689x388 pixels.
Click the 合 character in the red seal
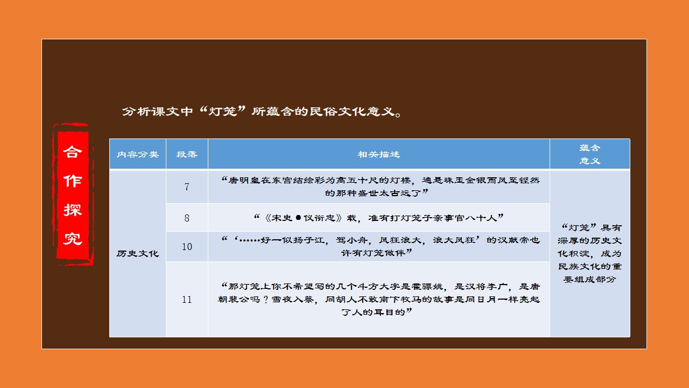coord(73,153)
